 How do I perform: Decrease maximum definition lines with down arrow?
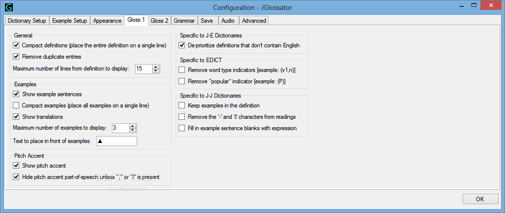156,71
